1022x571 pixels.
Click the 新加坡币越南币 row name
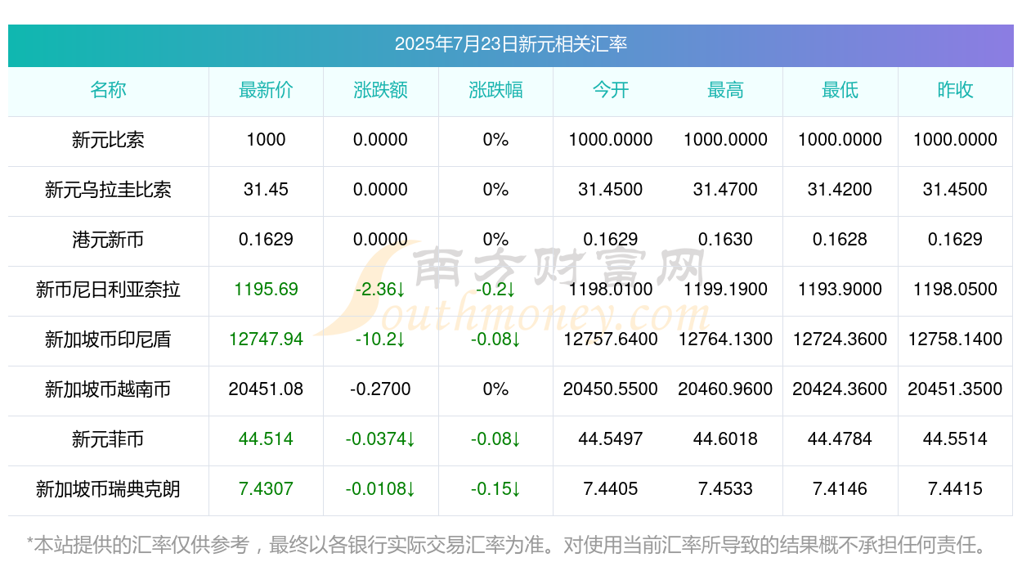click(x=108, y=389)
